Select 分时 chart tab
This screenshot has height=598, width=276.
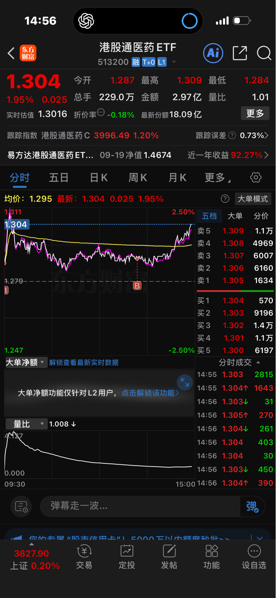20,177
